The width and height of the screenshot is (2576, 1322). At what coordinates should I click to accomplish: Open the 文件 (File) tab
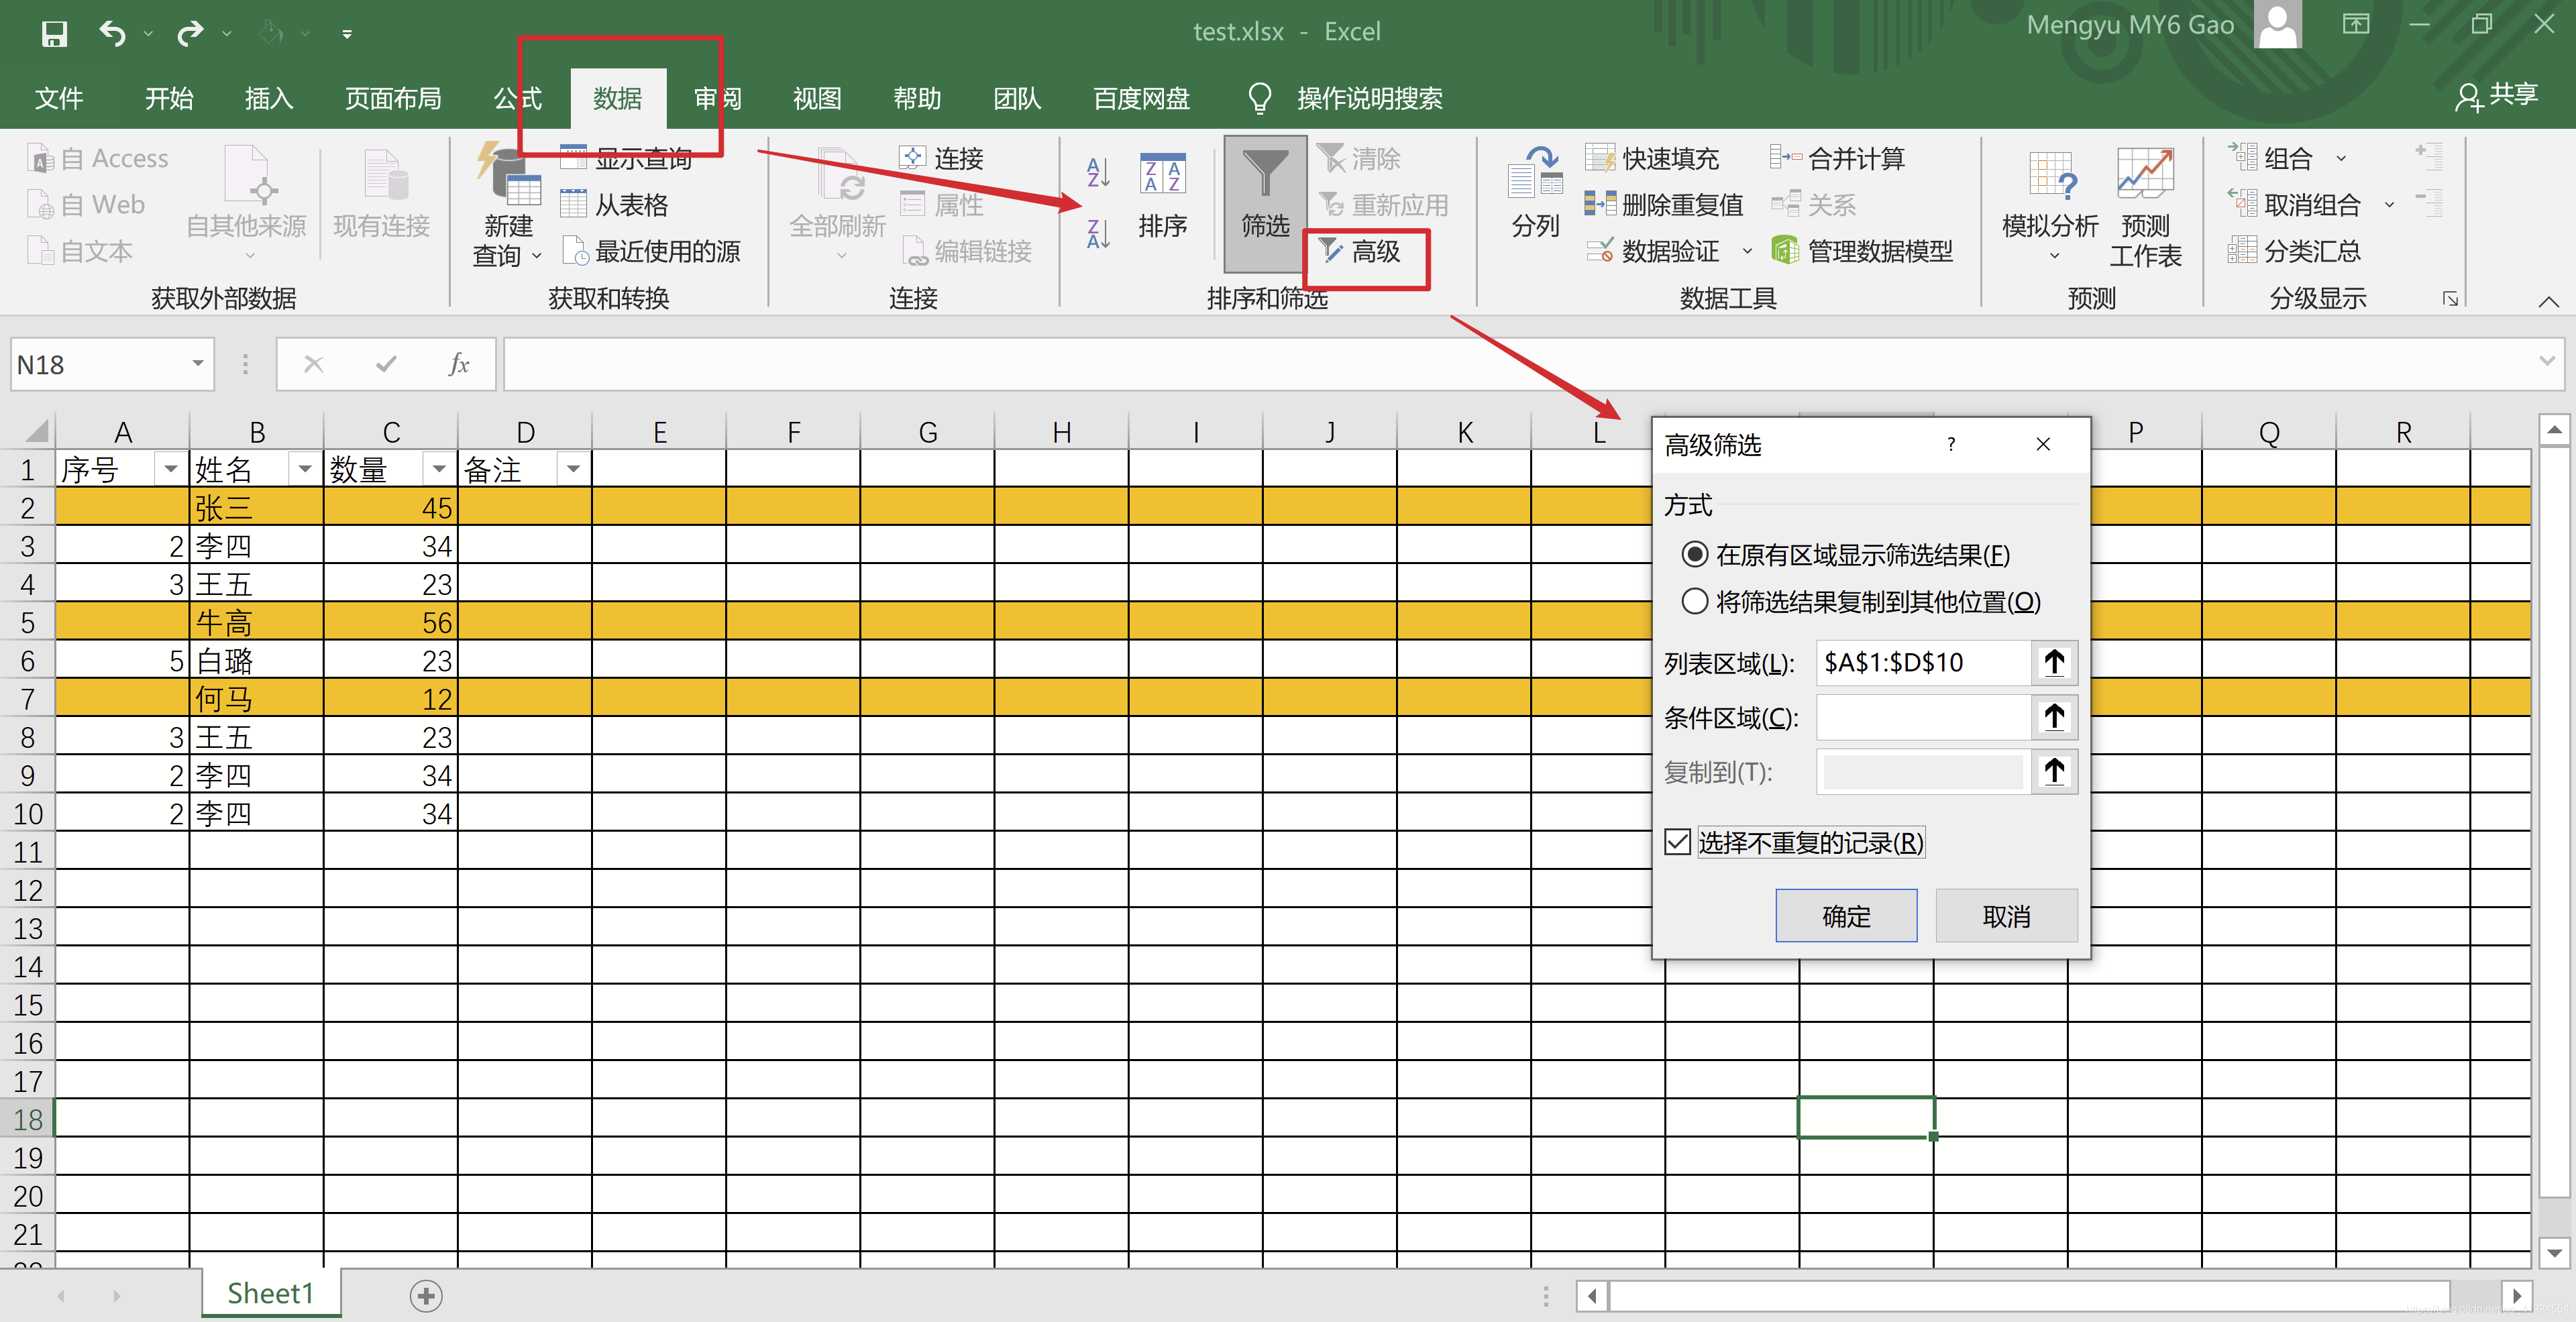(59, 98)
